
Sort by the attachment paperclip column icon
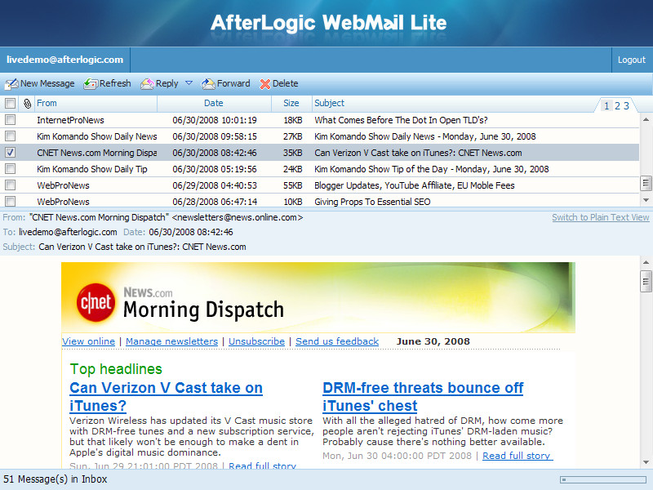pyautogui.click(x=27, y=104)
